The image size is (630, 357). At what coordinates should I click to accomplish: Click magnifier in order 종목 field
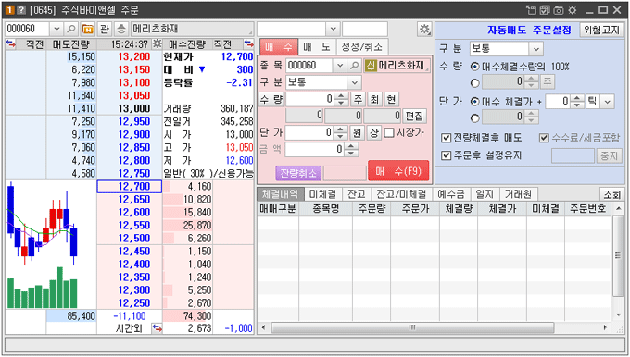point(354,66)
